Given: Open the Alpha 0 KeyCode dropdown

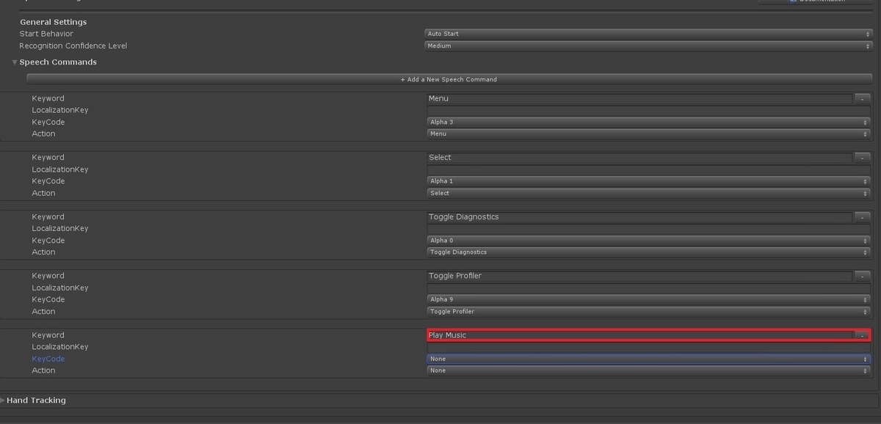Looking at the screenshot, I should (x=648, y=241).
